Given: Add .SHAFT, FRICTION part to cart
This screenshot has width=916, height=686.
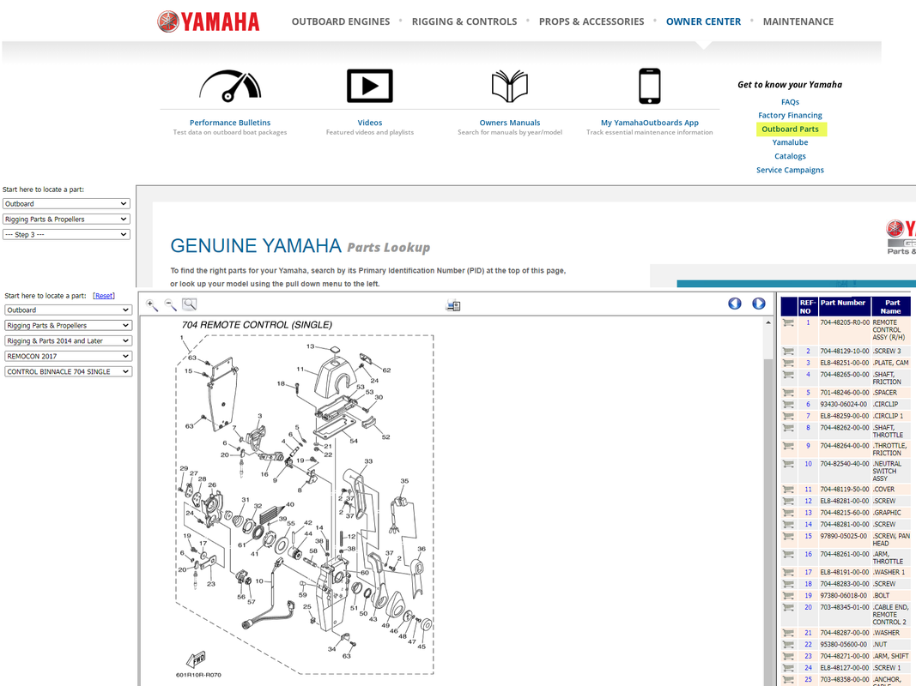Looking at the screenshot, I should [789, 375].
